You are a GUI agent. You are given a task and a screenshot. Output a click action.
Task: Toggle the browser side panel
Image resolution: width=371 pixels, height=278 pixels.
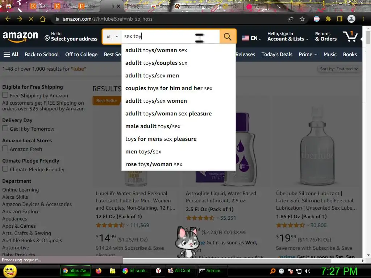coord(340,19)
